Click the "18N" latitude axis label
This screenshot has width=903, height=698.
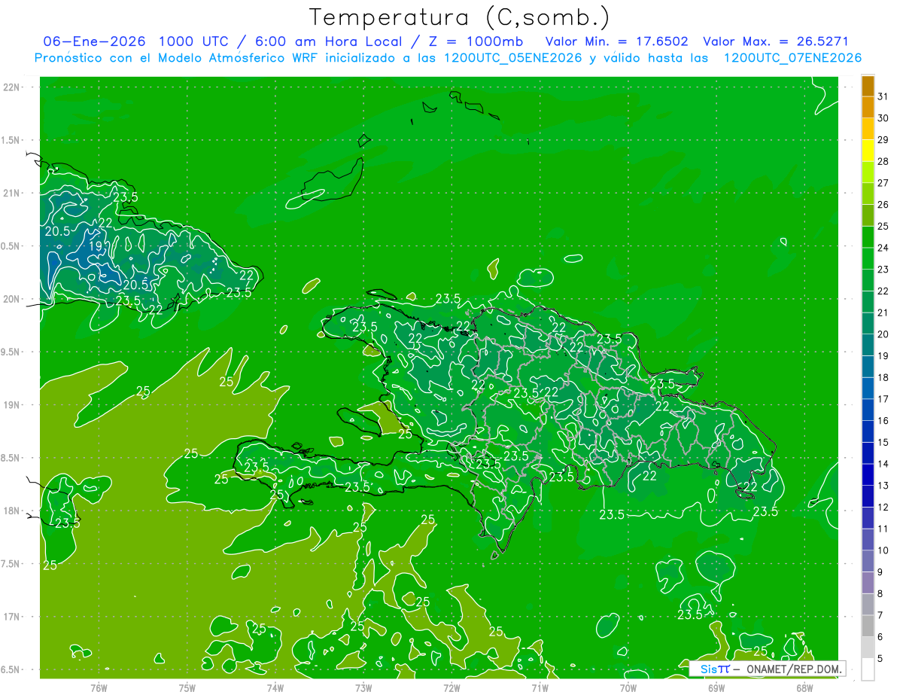(12, 511)
